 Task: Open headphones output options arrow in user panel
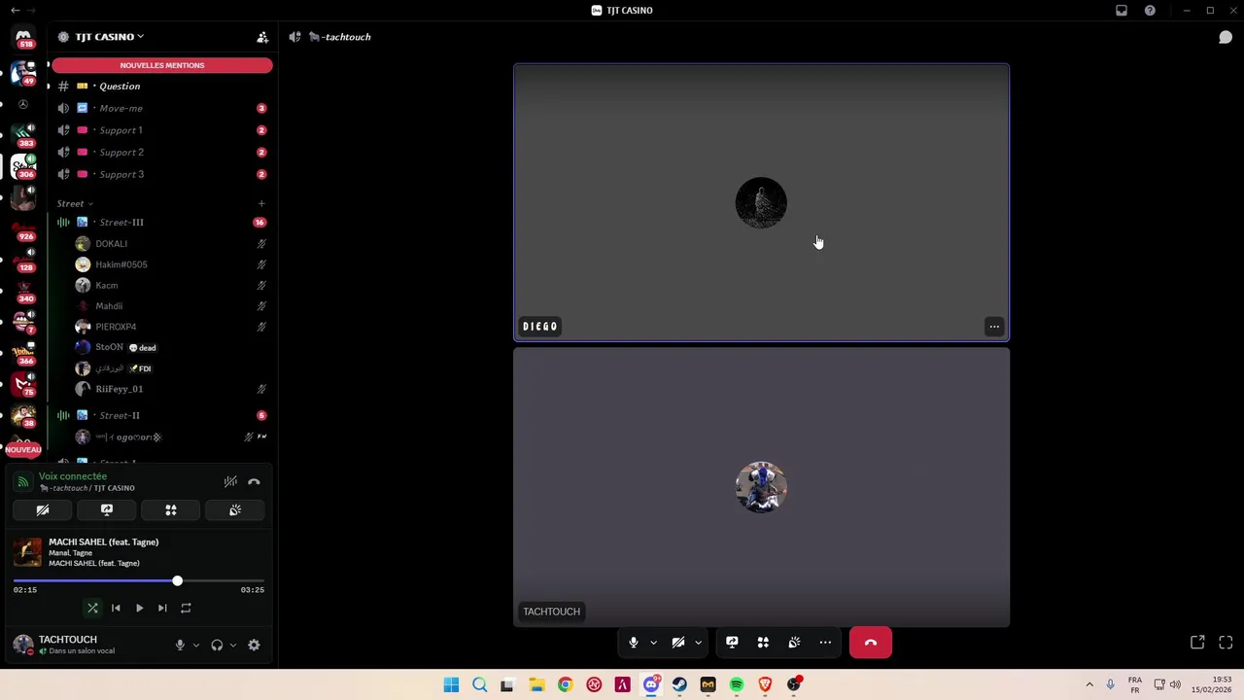pyautogui.click(x=232, y=645)
